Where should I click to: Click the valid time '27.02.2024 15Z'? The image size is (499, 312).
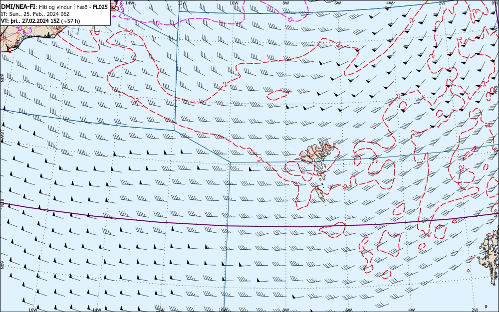coord(41,21)
